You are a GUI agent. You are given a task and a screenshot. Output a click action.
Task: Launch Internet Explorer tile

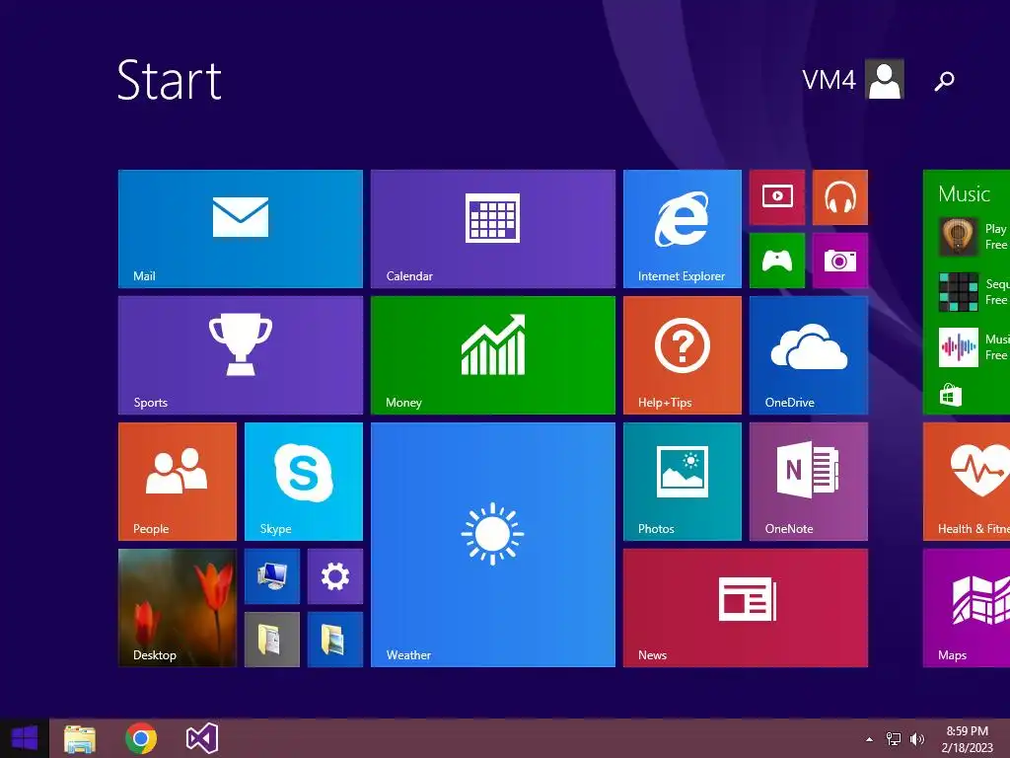pos(683,229)
